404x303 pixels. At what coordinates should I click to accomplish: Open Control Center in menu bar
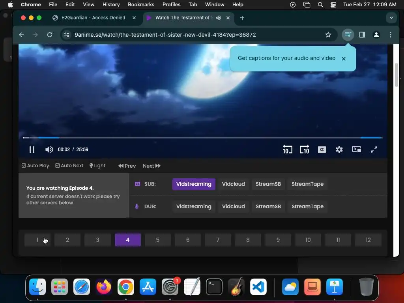(333, 5)
